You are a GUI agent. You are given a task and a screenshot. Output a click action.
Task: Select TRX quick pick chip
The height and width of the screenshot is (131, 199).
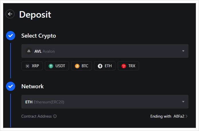pos(128,66)
